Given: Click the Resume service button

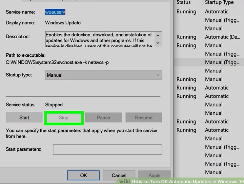Looking at the screenshot, I should [143, 117].
